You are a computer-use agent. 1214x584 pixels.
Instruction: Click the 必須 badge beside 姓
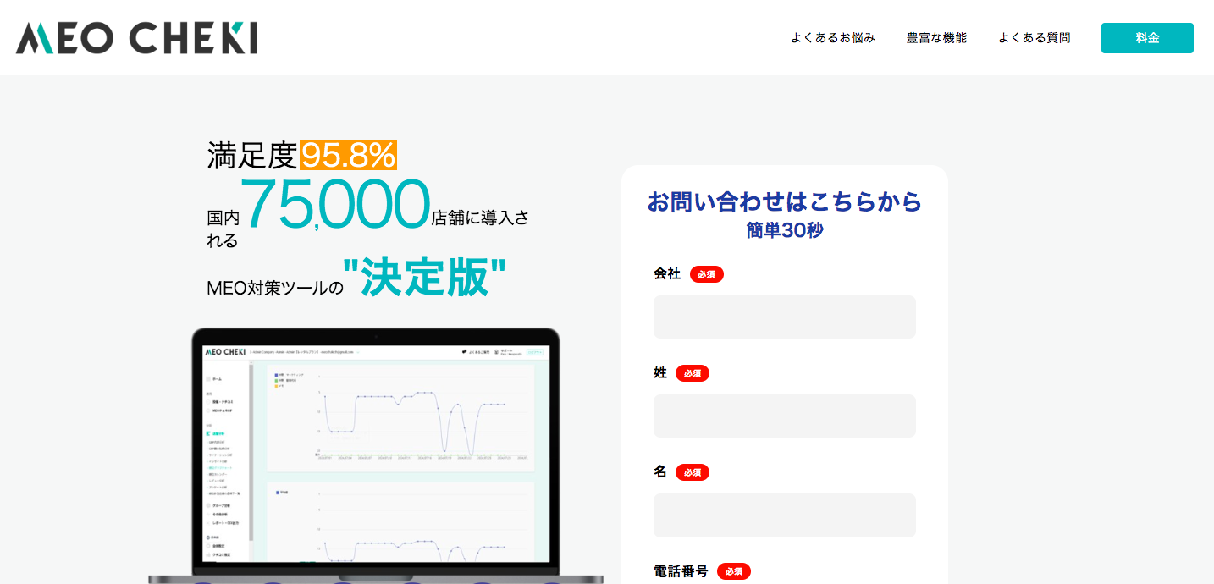(x=693, y=373)
